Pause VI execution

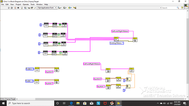click(18, 8)
